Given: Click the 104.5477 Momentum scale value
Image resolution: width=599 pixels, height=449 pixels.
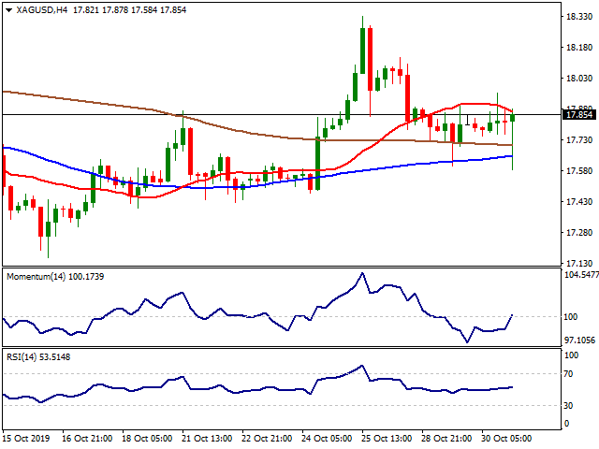Looking at the screenshot, I should 581,274.
